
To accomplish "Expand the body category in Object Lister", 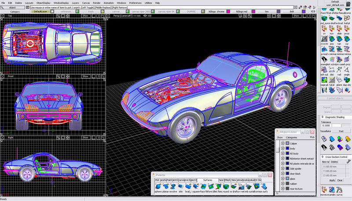I will coord(282,148).
